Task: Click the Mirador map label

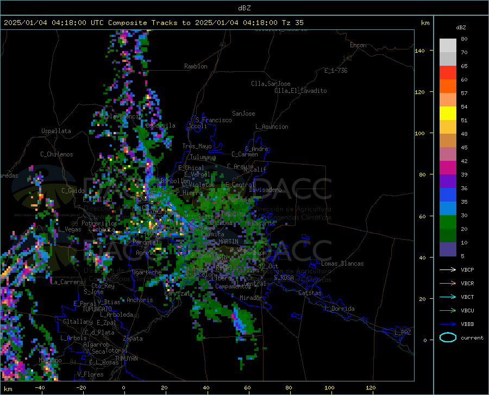Action: 251,298
